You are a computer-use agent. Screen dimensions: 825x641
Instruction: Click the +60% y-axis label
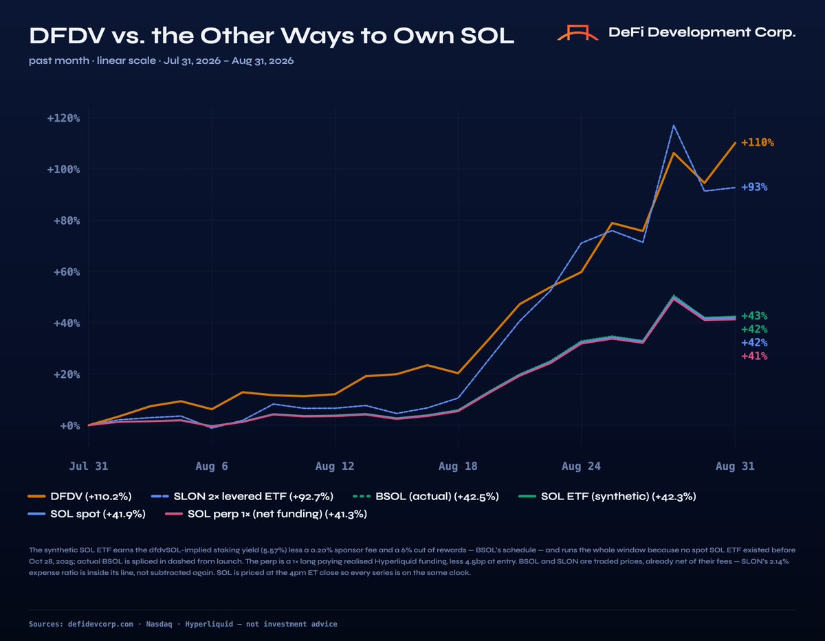(66, 272)
